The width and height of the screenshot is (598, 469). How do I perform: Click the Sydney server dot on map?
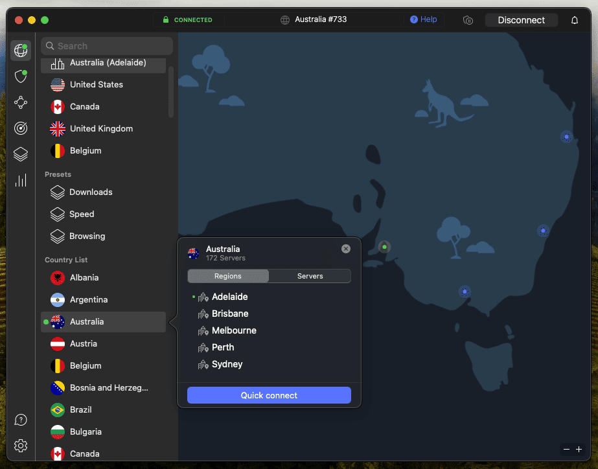(x=543, y=231)
